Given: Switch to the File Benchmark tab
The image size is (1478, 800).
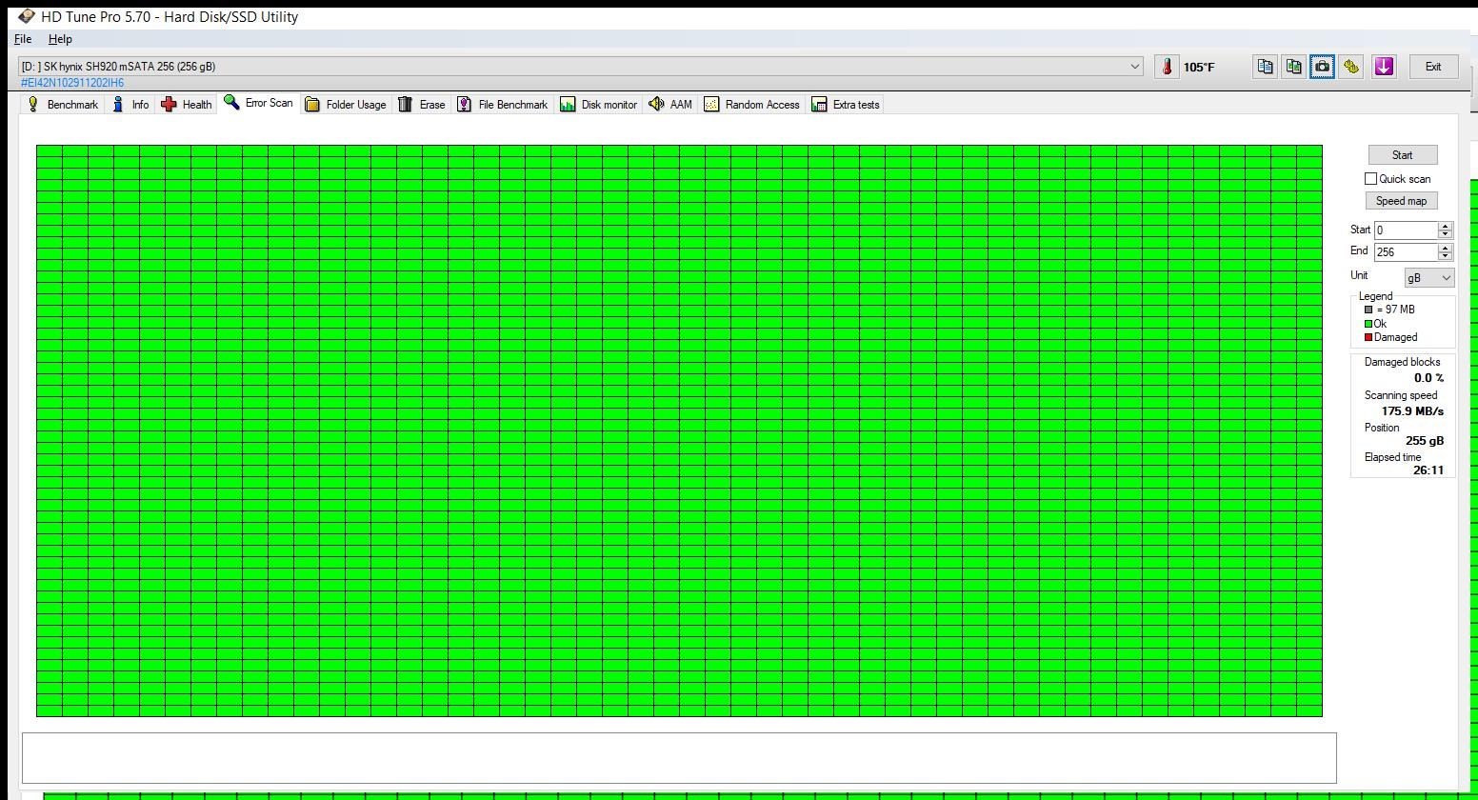Looking at the screenshot, I should pyautogui.click(x=503, y=105).
